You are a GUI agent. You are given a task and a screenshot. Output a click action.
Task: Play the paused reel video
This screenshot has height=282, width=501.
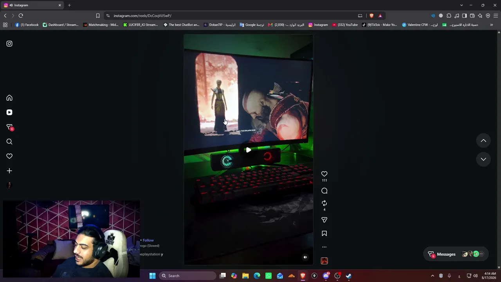click(x=249, y=150)
